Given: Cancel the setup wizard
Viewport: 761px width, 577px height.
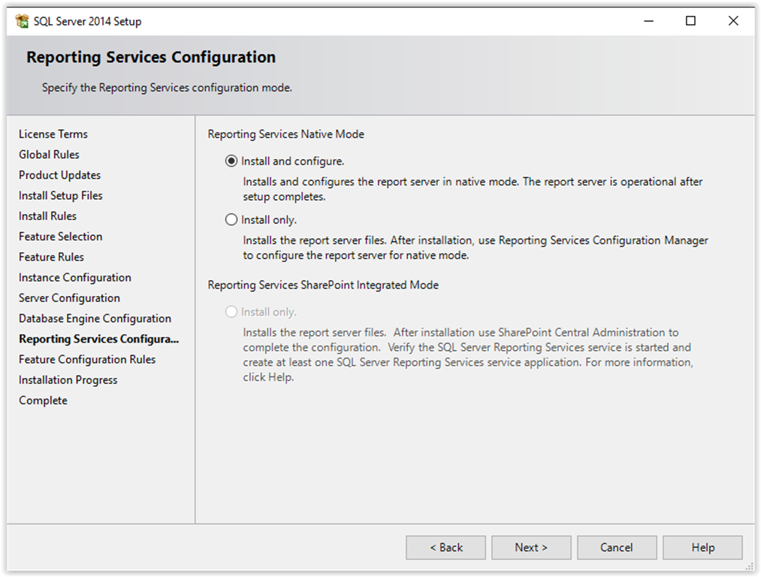Looking at the screenshot, I should [616, 548].
